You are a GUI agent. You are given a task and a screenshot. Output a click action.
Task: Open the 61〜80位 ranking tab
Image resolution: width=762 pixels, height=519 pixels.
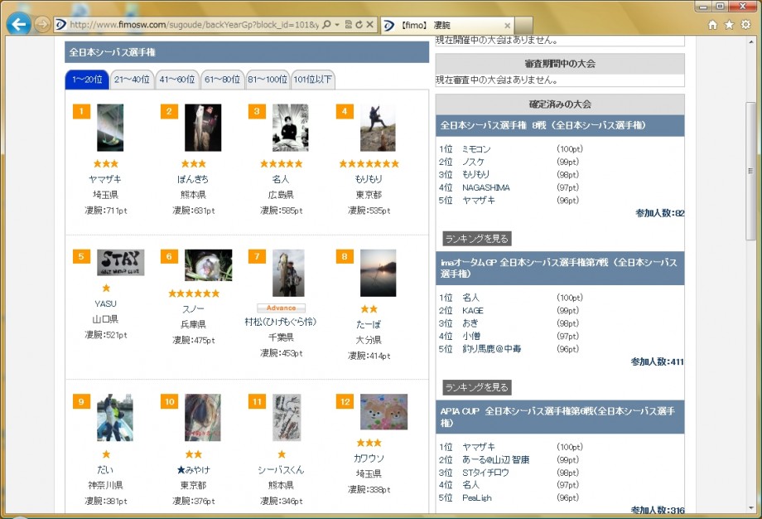pyautogui.click(x=222, y=80)
